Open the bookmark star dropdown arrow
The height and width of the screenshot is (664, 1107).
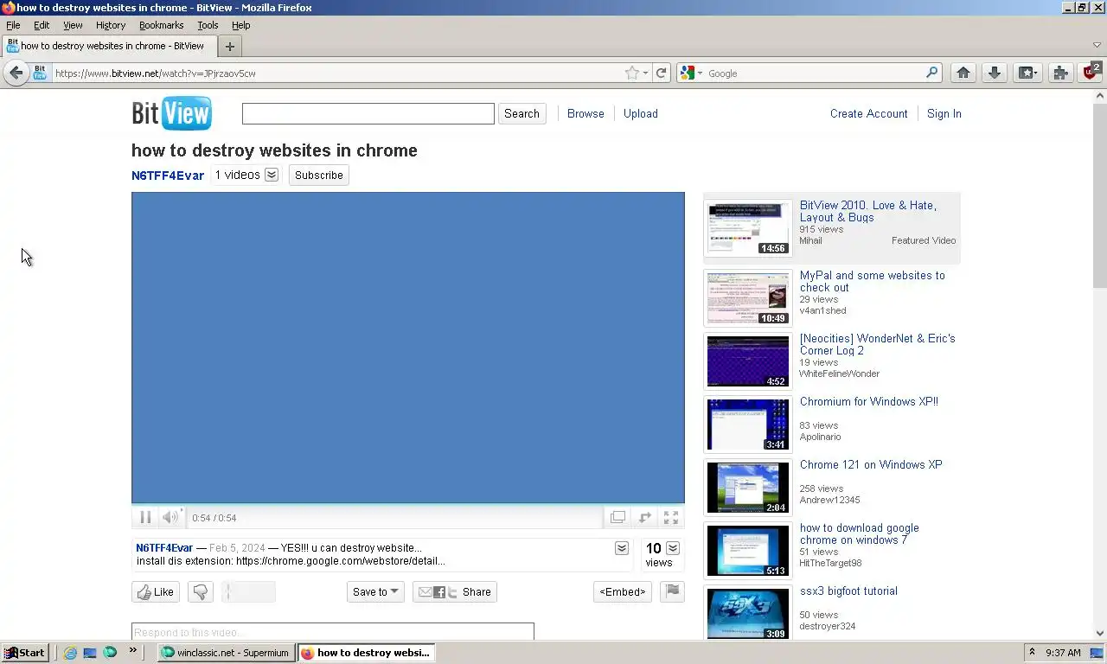(645, 73)
